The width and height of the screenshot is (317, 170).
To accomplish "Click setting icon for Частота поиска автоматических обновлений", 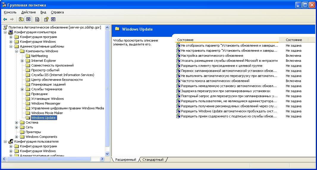I will (x=178, y=81).
